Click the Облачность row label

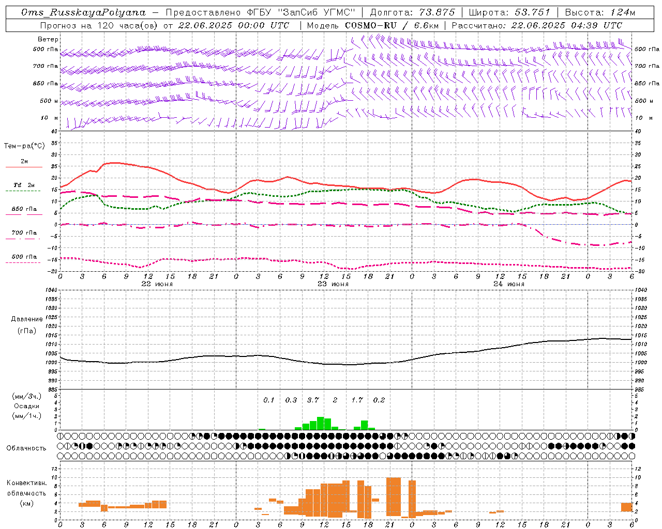tap(26, 448)
